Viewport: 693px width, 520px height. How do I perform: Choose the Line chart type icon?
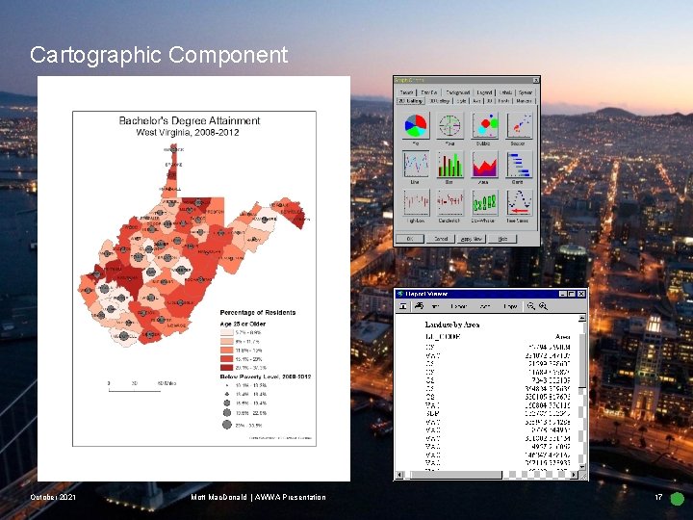(x=416, y=164)
